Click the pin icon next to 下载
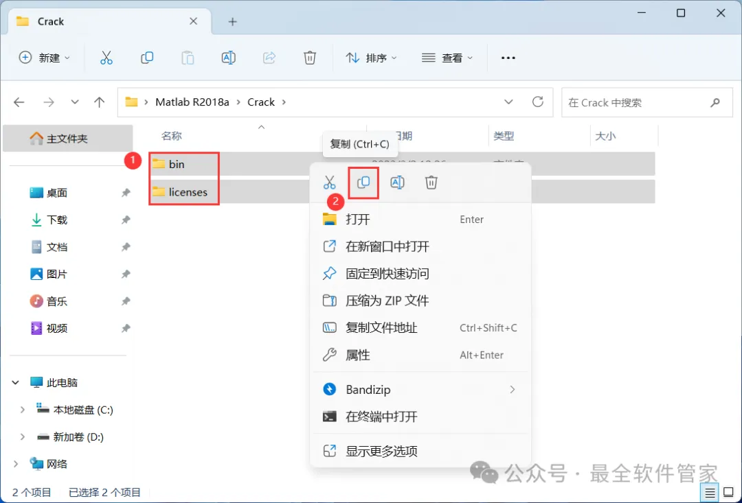The width and height of the screenshot is (742, 503). coord(126,220)
